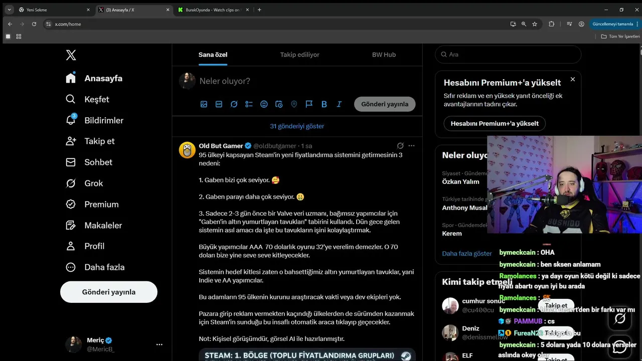Viewport: 642px width, 361px height.
Task: Dismiss the Premium+ upgrade card
Action: tap(573, 79)
